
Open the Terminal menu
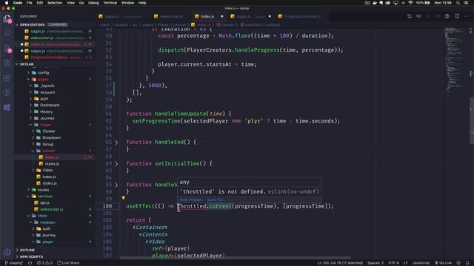coord(110,3)
